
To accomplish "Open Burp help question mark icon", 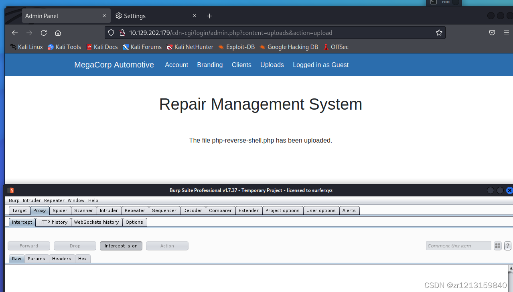I will click(x=508, y=246).
